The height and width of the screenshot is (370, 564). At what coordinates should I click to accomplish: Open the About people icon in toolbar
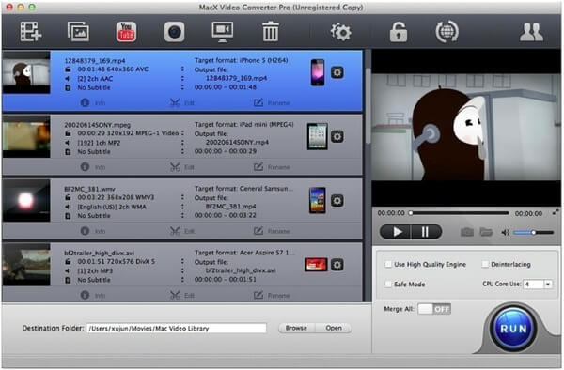point(531,32)
